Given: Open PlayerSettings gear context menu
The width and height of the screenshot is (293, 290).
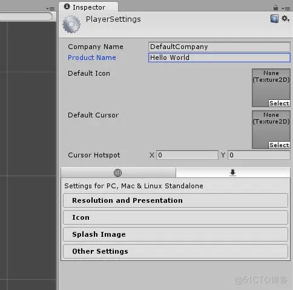Looking at the screenshot, I should coord(286,19).
